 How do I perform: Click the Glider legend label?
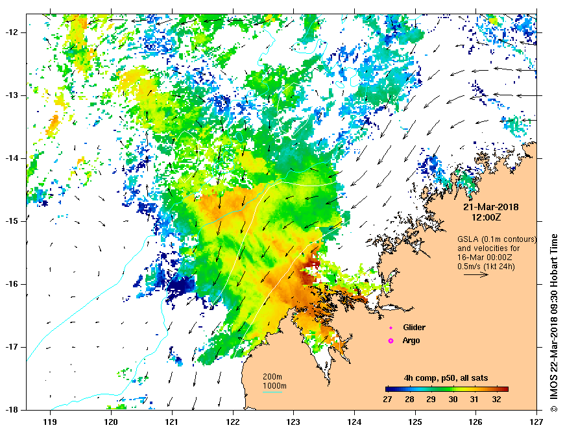point(414,327)
